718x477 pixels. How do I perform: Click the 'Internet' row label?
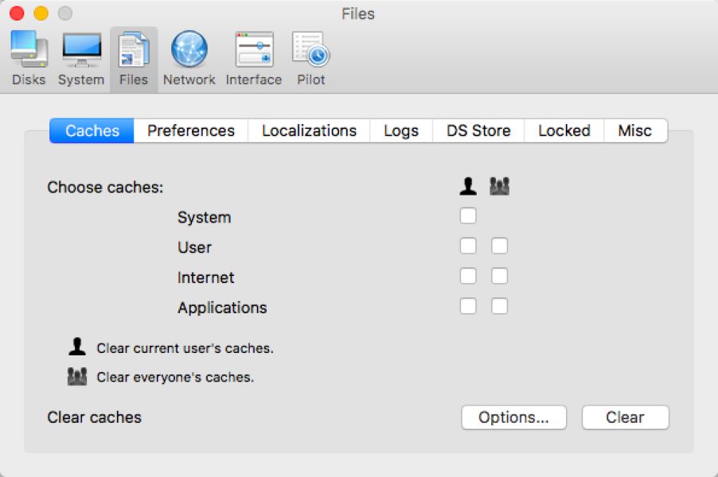point(205,277)
